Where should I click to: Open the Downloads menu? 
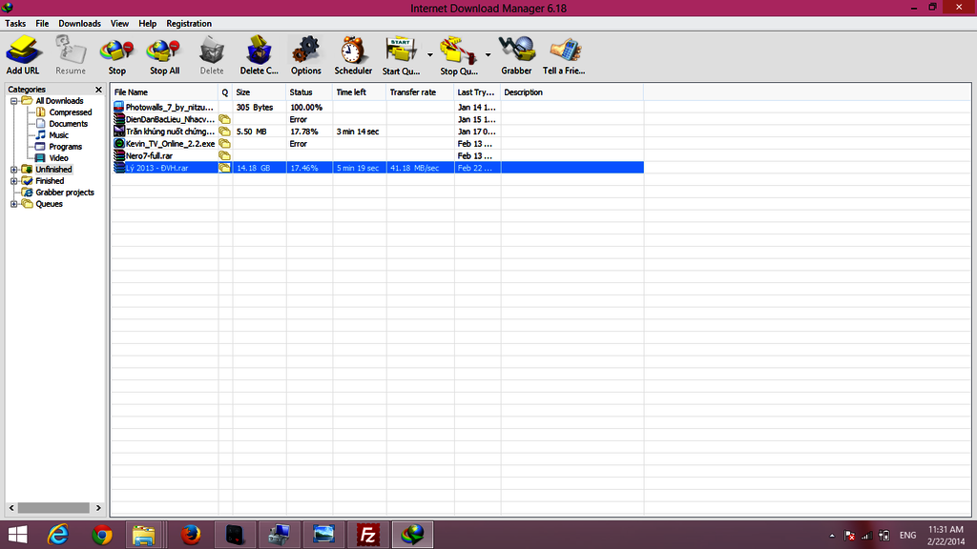pos(80,24)
